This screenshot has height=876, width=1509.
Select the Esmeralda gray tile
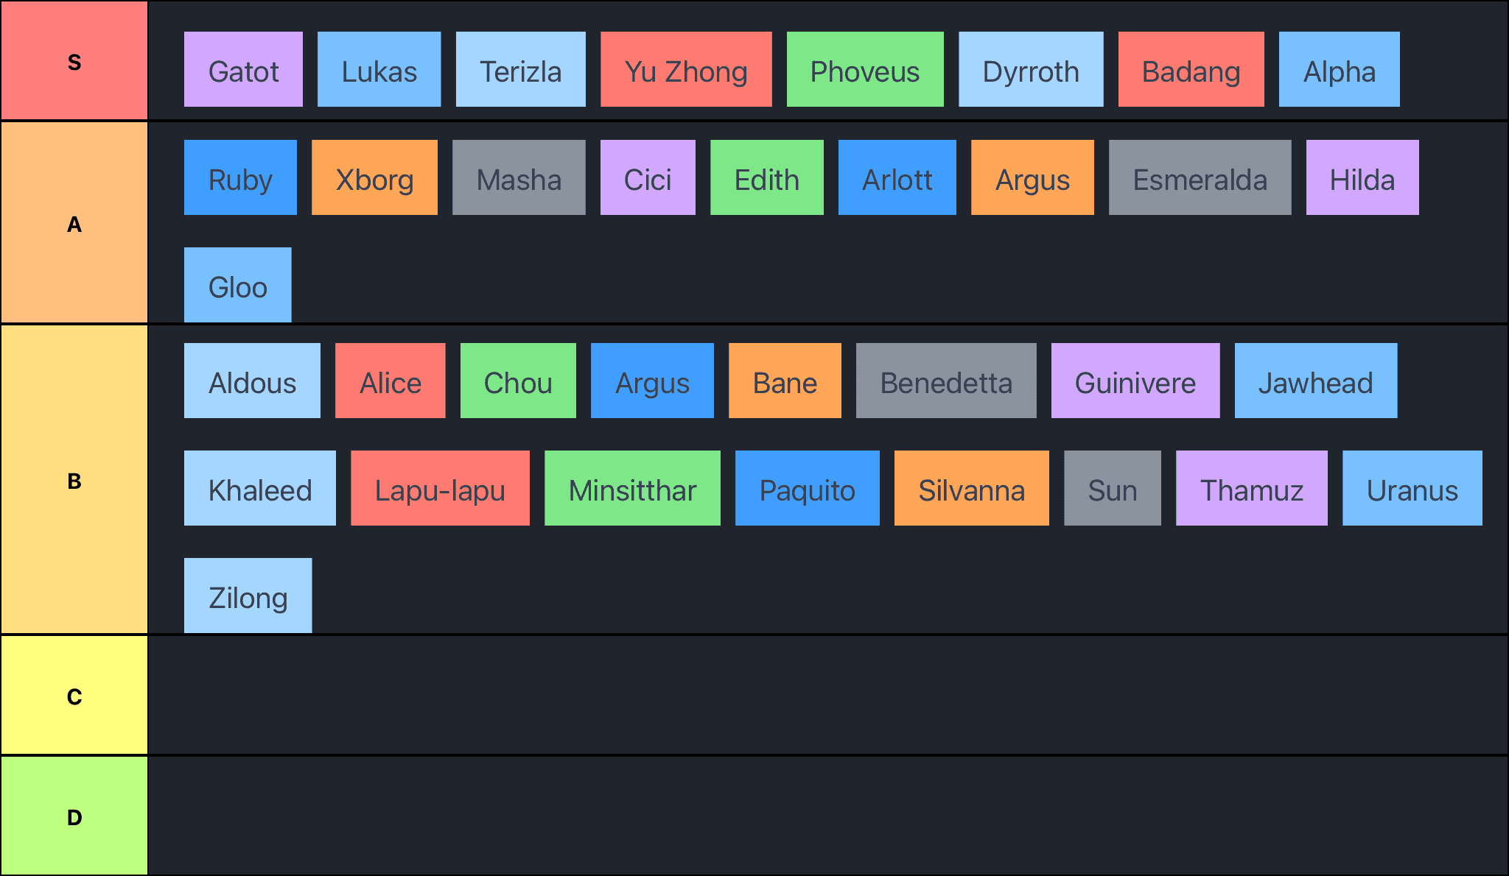pos(1200,177)
